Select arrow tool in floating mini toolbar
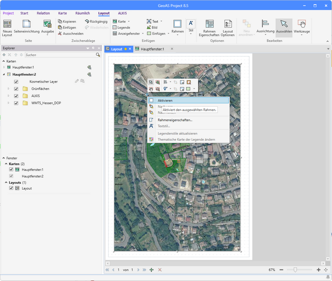The height and width of the screenshot is (281, 332). (151, 82)
